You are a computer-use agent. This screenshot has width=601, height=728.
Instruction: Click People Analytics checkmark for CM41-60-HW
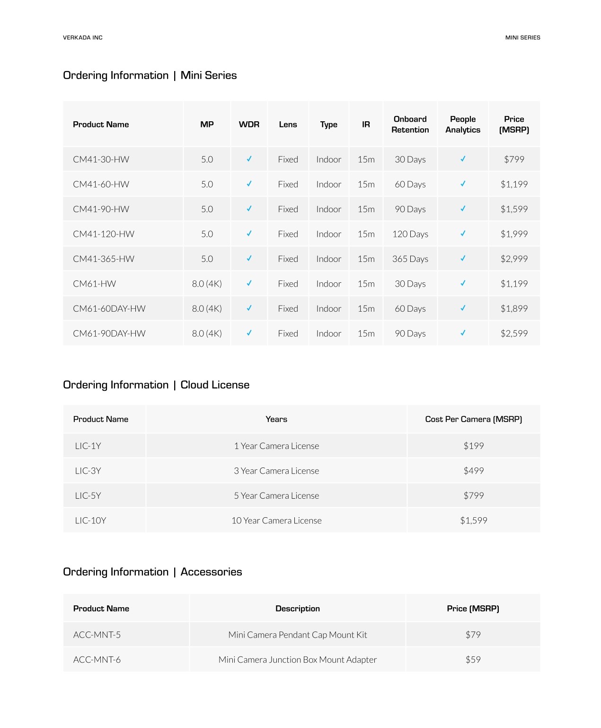point(463,184)
